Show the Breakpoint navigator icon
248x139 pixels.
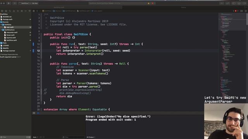click(x=26, y=11)
